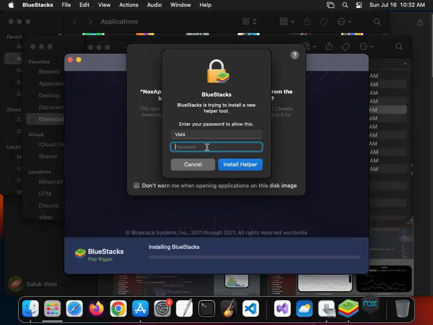Open Nox app from the Dock
The height and width of the screenshot is (325, 433).
tap(370, 304)
